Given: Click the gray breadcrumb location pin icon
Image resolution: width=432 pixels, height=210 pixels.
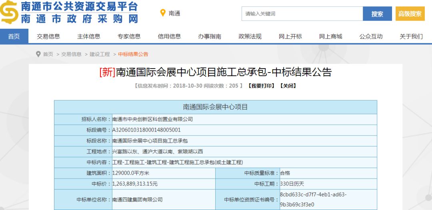Looking at the screenshot, I should pyautogui.click(x=38, y=54).
